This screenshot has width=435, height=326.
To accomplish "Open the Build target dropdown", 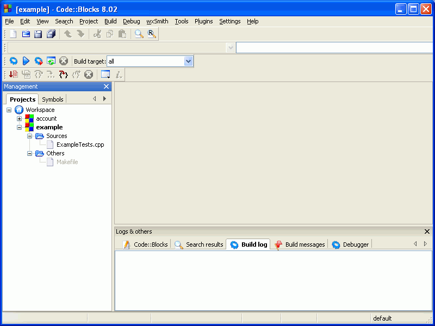I will pyautogui.click(x=188, y=61).
